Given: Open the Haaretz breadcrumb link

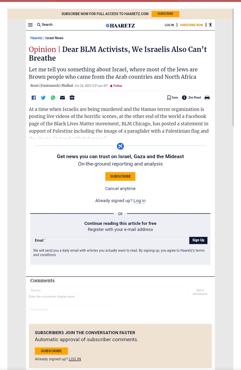Looking at the screenshot, I should click(x=36, y=38).
